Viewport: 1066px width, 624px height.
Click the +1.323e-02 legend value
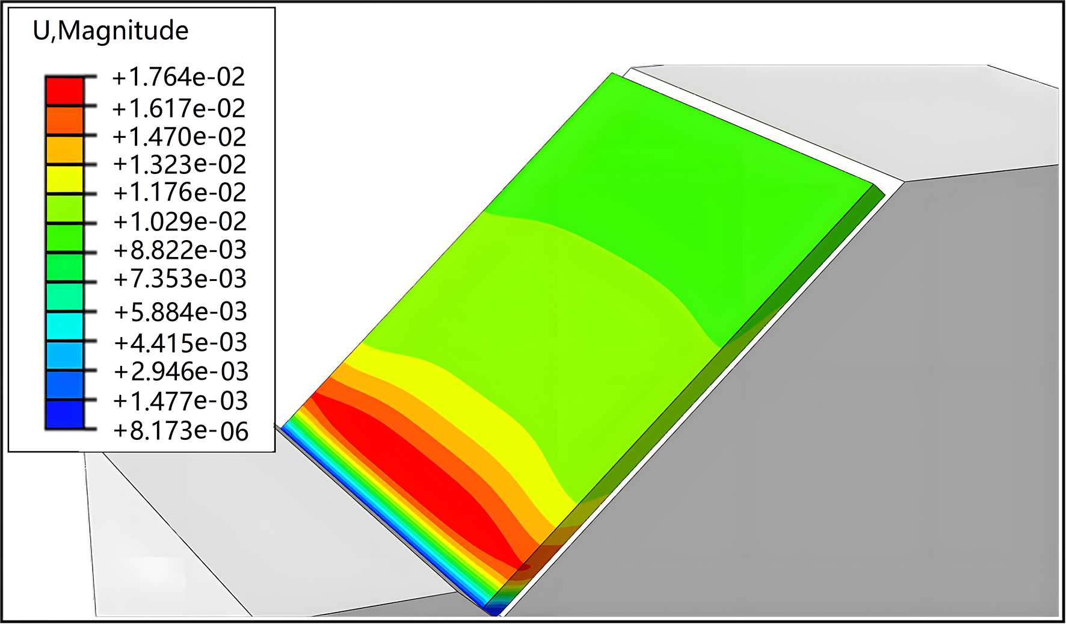tap(180, 164)
